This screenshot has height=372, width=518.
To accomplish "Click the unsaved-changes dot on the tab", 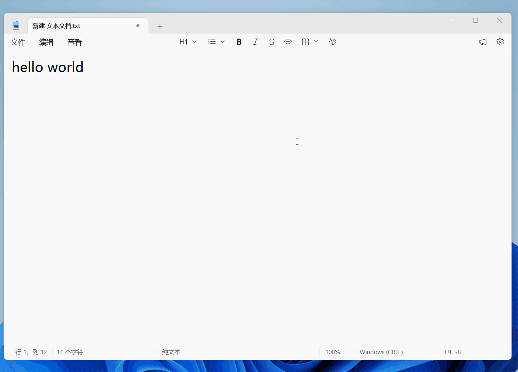I will (138, 26).
